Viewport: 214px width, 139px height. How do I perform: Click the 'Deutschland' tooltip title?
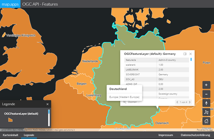point(118,89)
